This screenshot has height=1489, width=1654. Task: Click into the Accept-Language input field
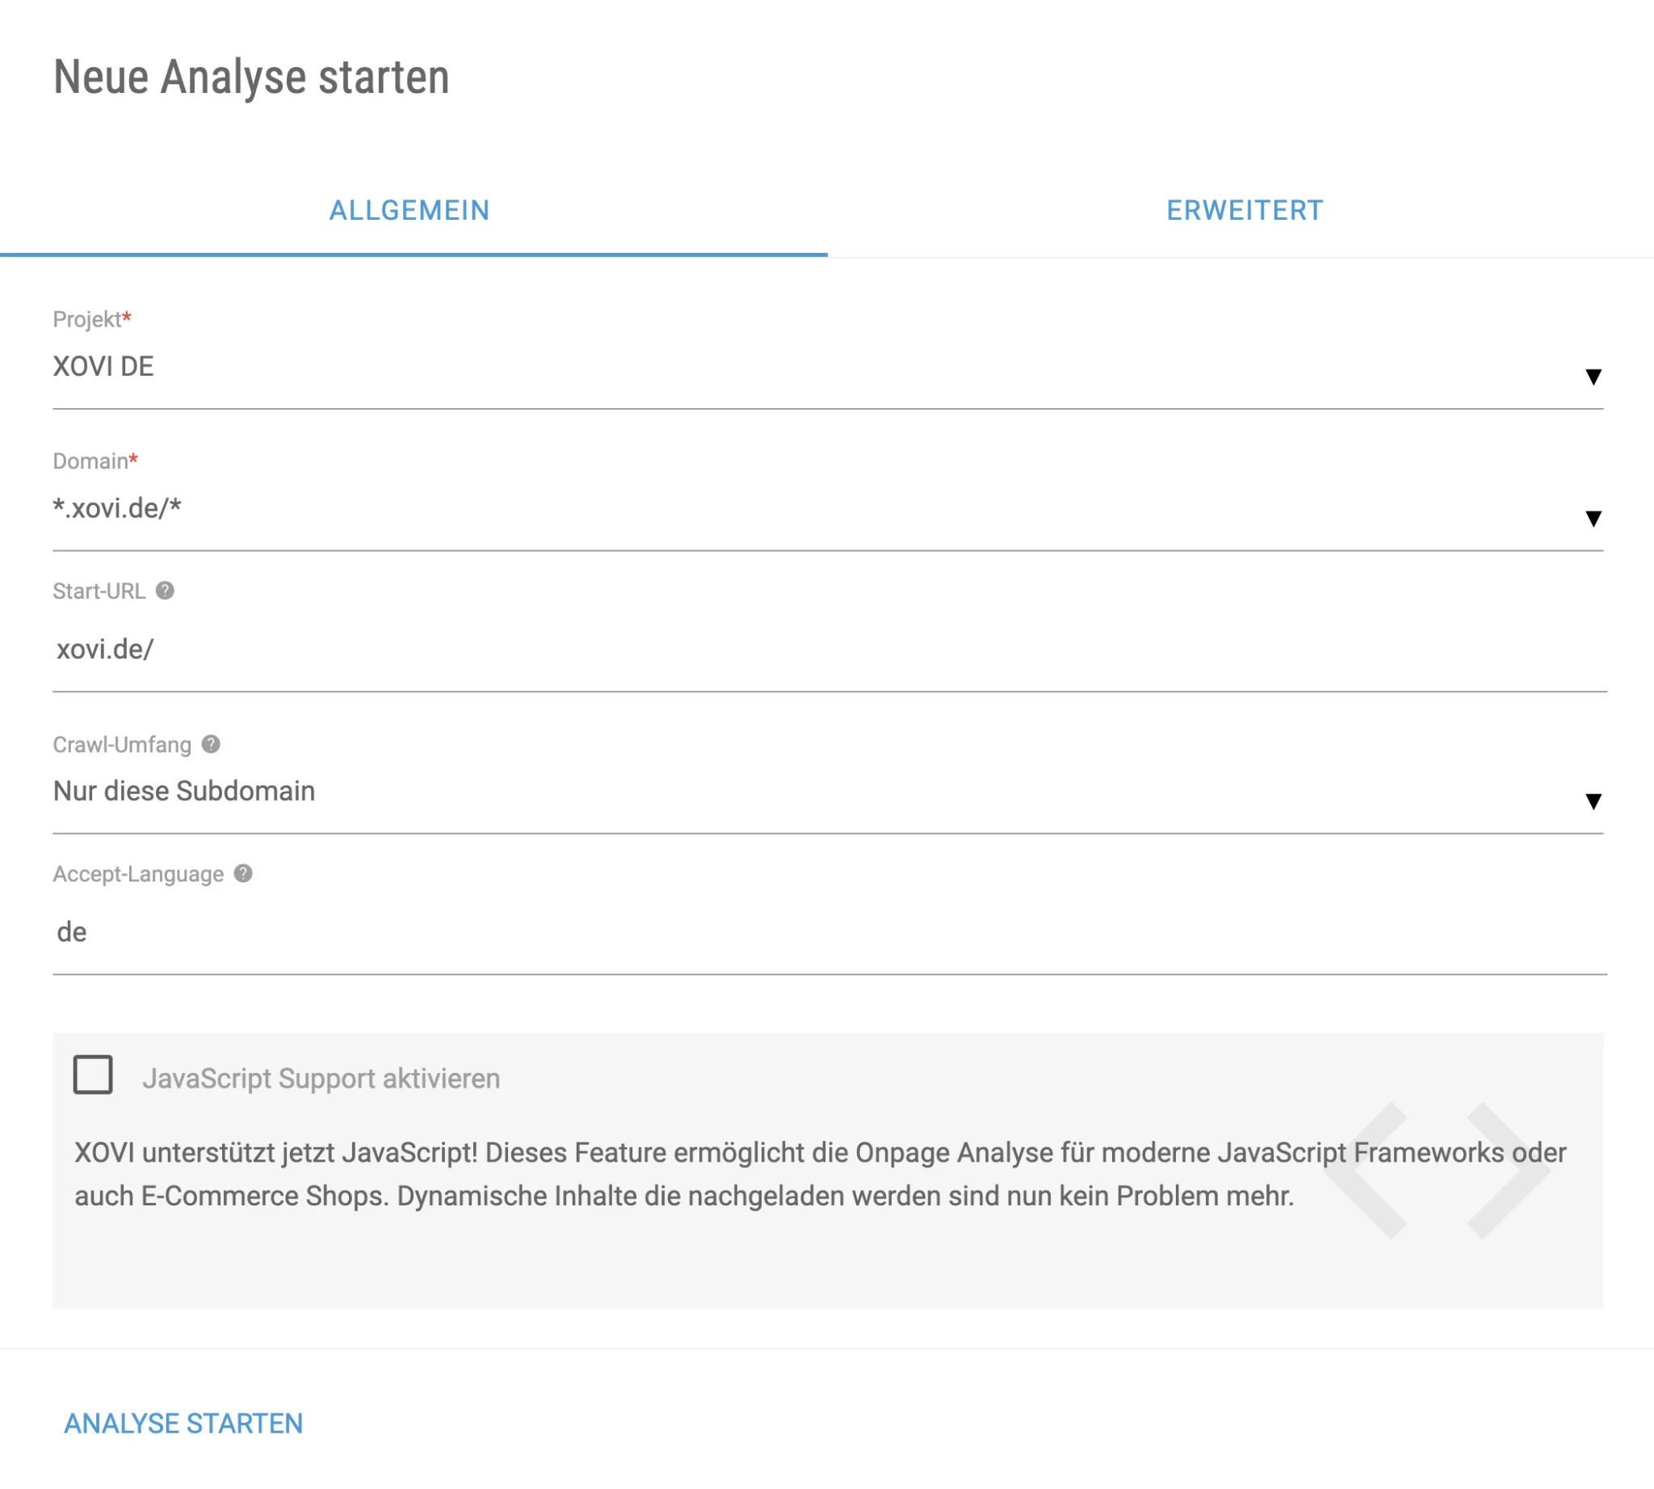coord(818,932)
